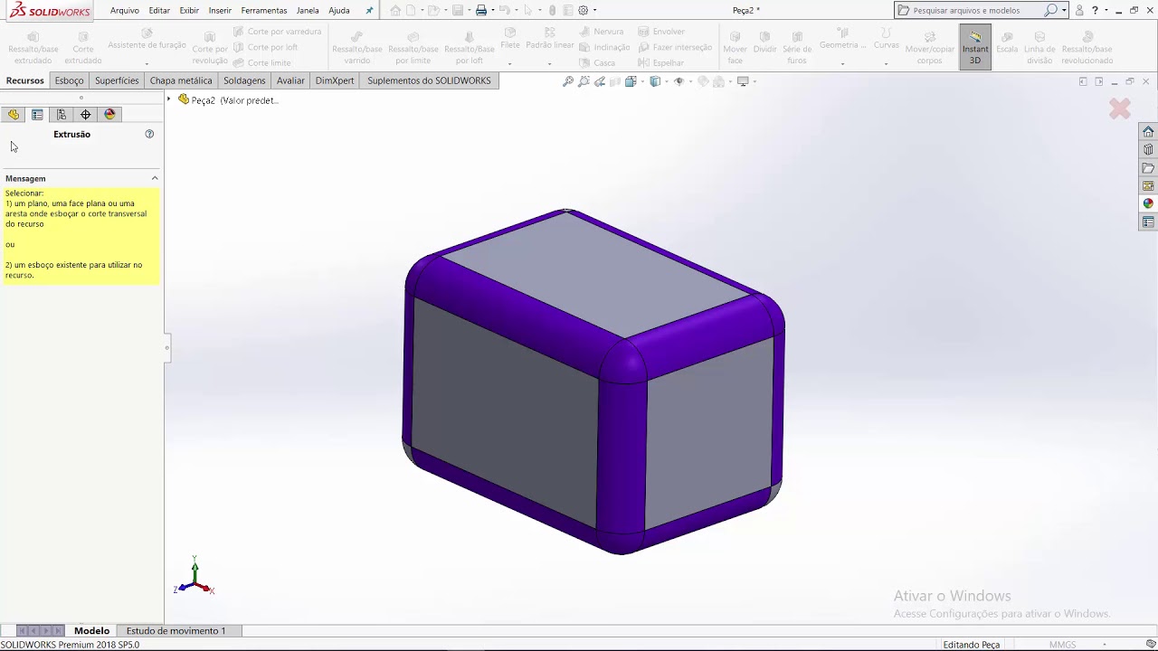Click the Ressalto/Base por loft tool
The width and height of the screenshot is (1158, 651).
click(x=470, y=48)
